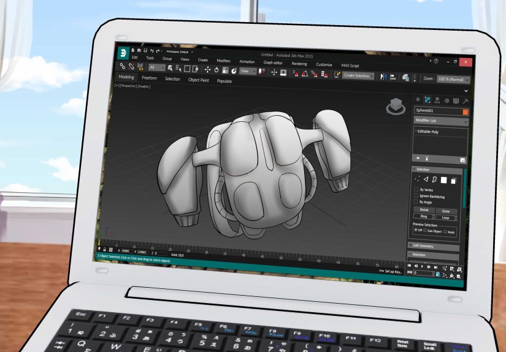Select the Sub Object preview radio button
Viewport: 506px width, 352px height.
click(x=425, y=231)
